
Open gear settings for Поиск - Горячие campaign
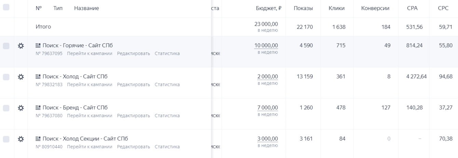tap(21, 46)
